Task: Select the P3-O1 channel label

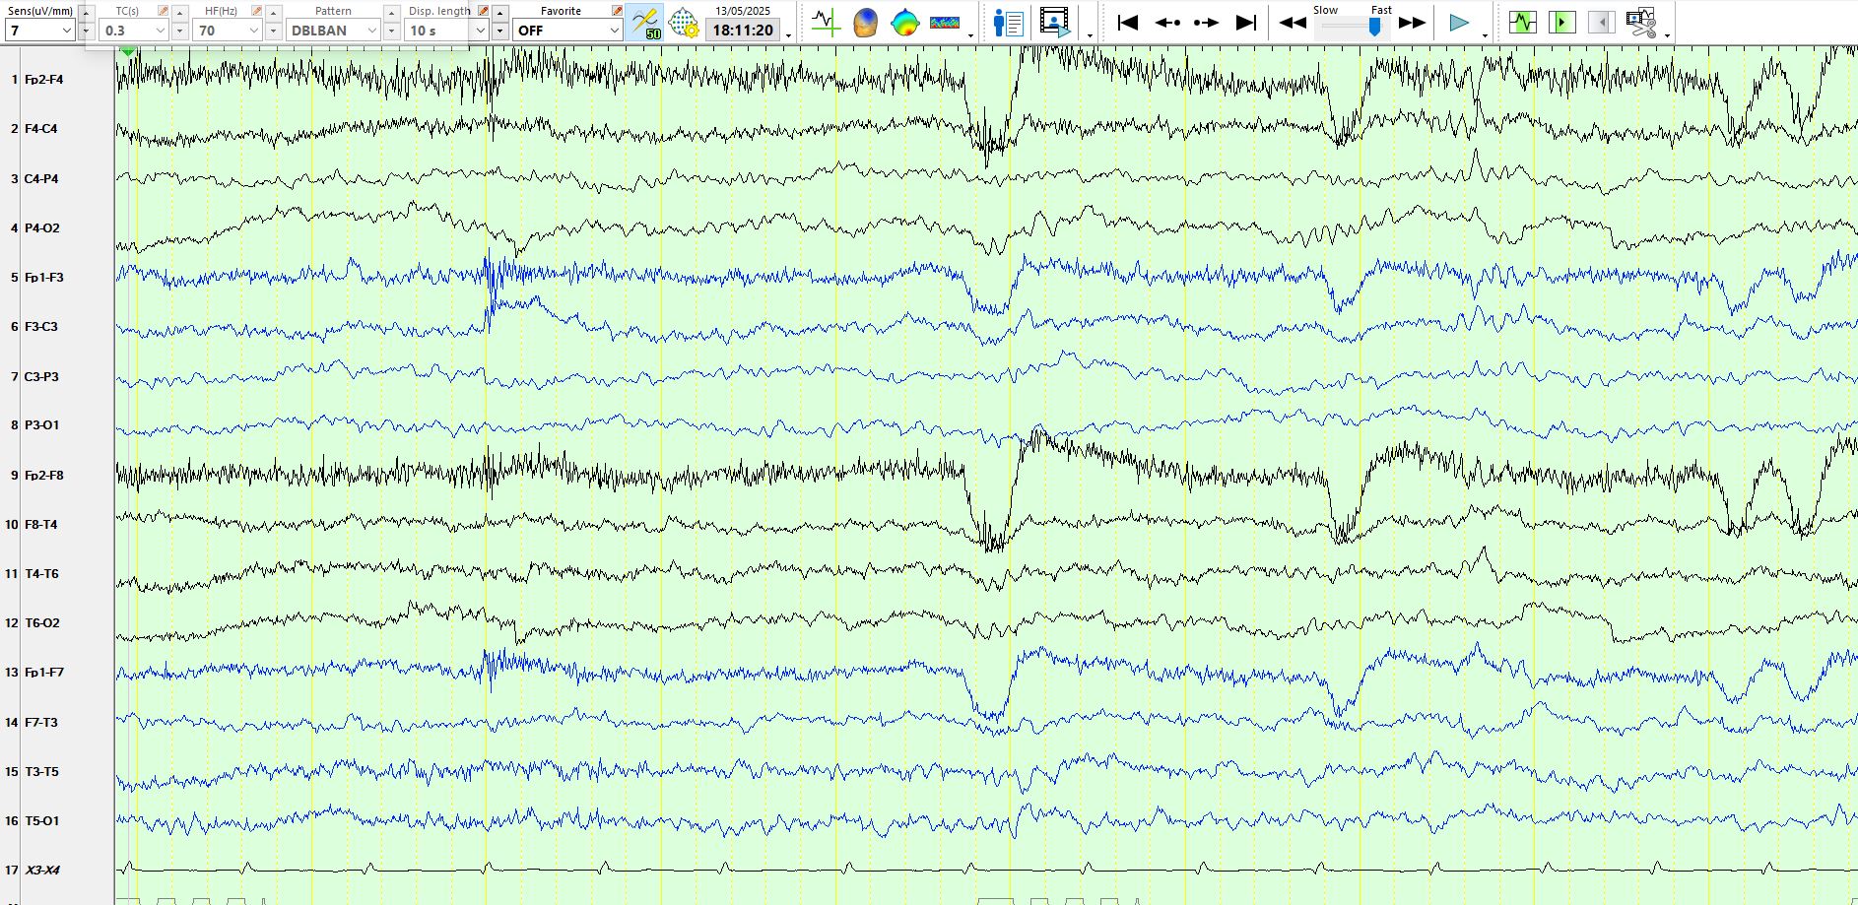Action: coord(41,425)
